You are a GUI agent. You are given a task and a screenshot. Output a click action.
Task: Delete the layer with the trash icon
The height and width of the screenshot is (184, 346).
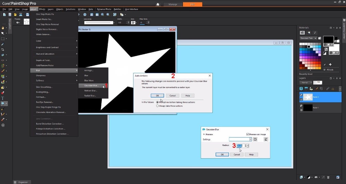328,177
